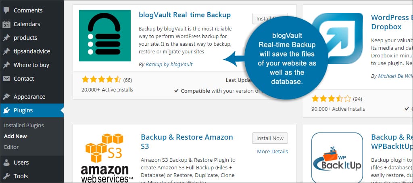Screen dimensions: 413x183
Task: Open Installed Plugins submenu item
Action: (24, 125)
